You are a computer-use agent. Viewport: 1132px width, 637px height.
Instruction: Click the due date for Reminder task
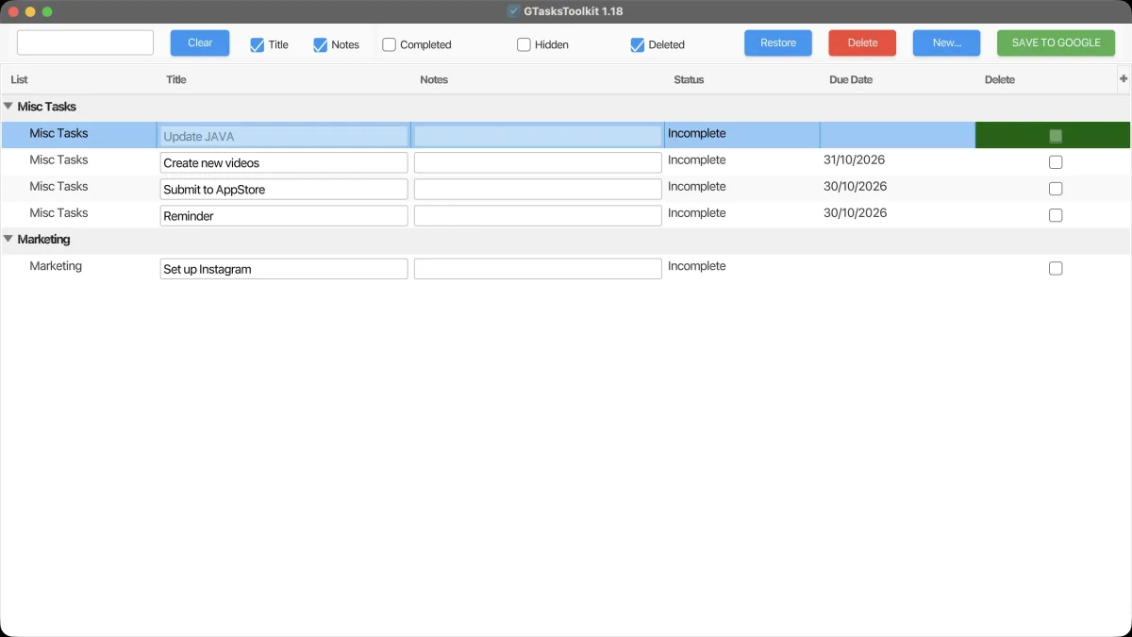[x=856, y=212]
